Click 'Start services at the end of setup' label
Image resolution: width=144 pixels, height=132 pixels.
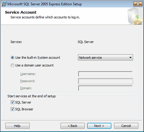pyautogui.click(x=31, y=96)
